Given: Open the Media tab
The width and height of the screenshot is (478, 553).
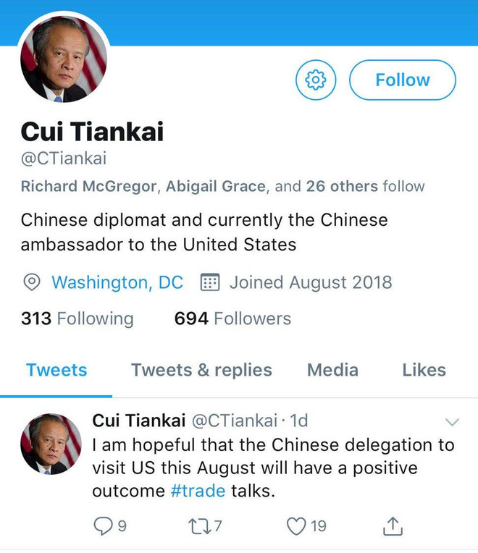Looking at the screenshot, I should point(332,370).
